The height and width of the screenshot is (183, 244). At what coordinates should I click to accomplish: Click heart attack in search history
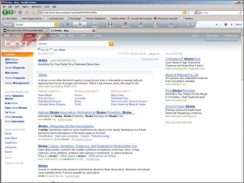point(11,138)
